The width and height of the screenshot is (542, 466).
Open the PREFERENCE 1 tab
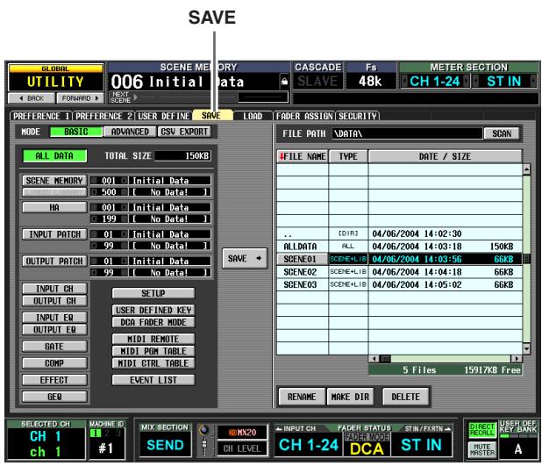pyautogui.click(x=41, y=116)
